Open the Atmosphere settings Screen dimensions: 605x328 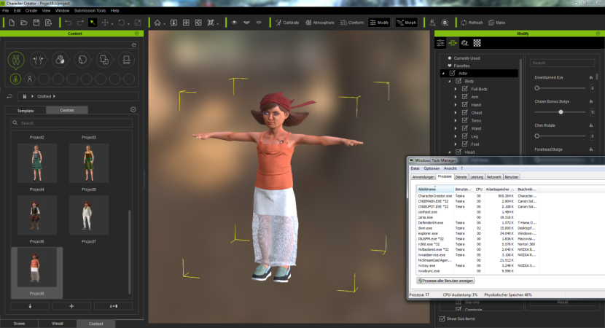319,23
